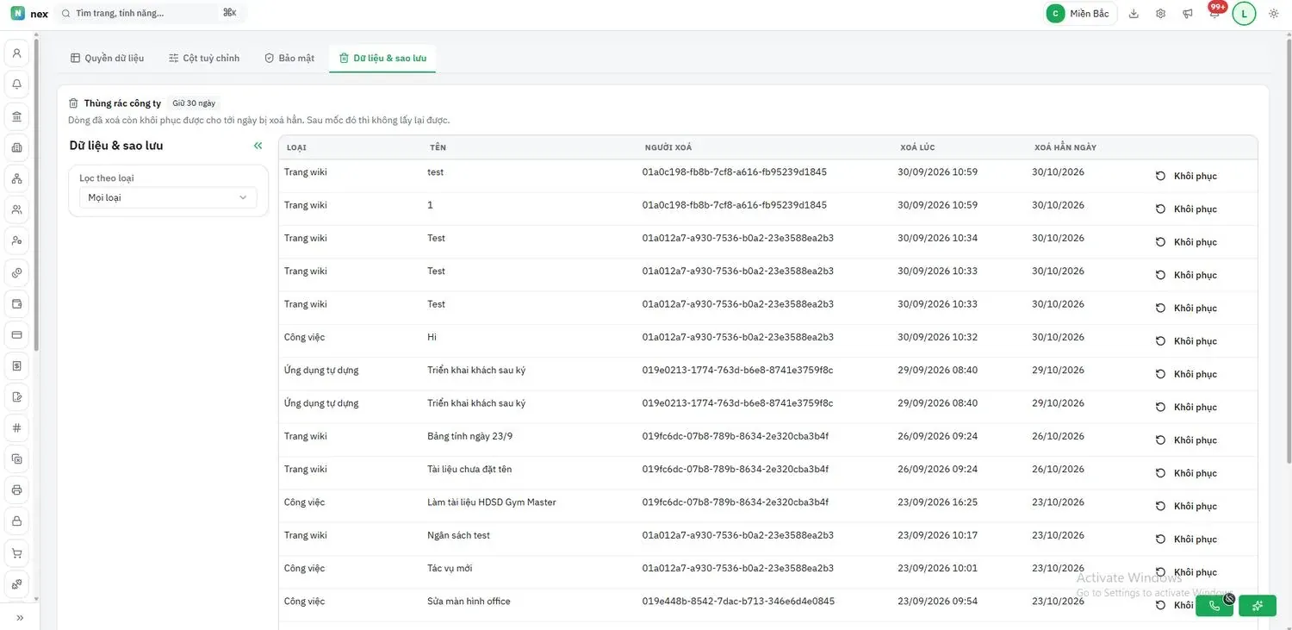Switch to Quyền dữ liệu tab
This screenshot has width=1292, height=630.
click(x=108, y=58)
